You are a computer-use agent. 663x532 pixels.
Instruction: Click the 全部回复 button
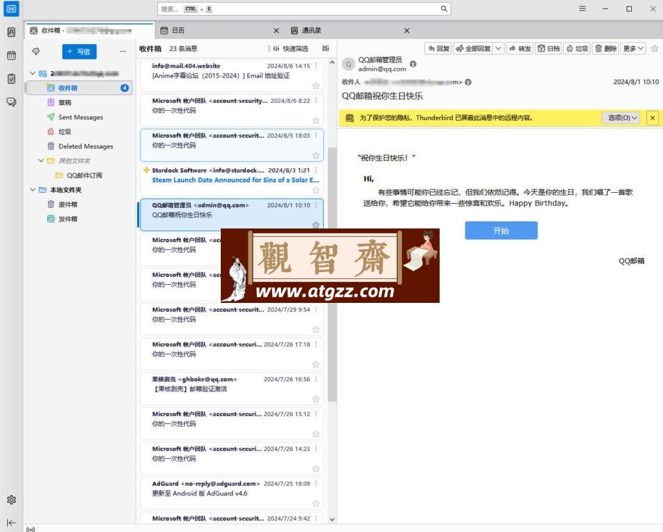tap(473, 49)
